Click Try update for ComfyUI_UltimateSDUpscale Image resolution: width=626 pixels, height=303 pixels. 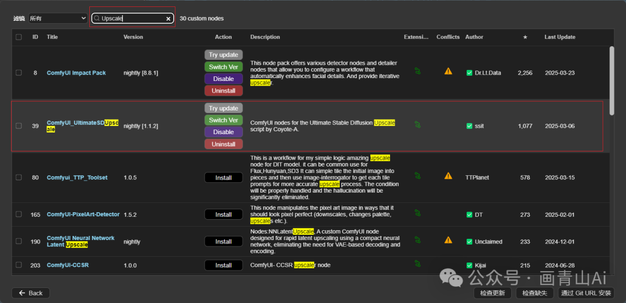[224, 108]
